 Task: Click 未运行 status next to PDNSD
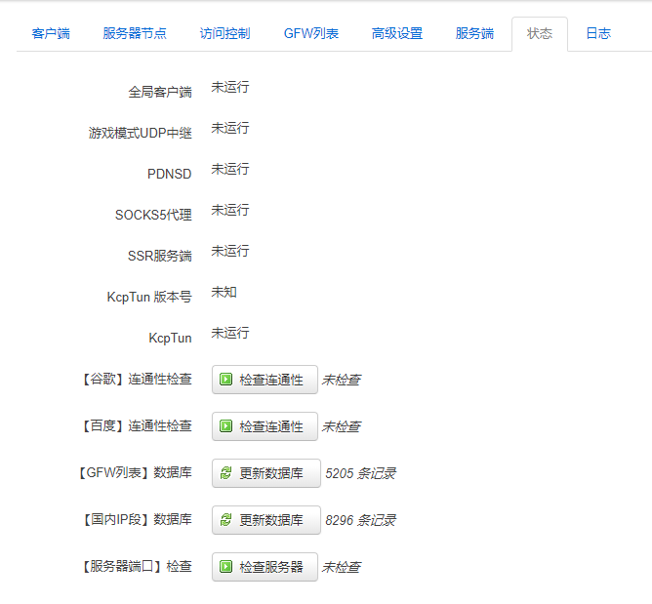[x=230, y=169]
